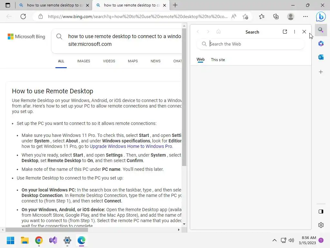Click the page scrollbar down arrow
The width and height of the screenshot is (330, 248).
coord(184,224)
